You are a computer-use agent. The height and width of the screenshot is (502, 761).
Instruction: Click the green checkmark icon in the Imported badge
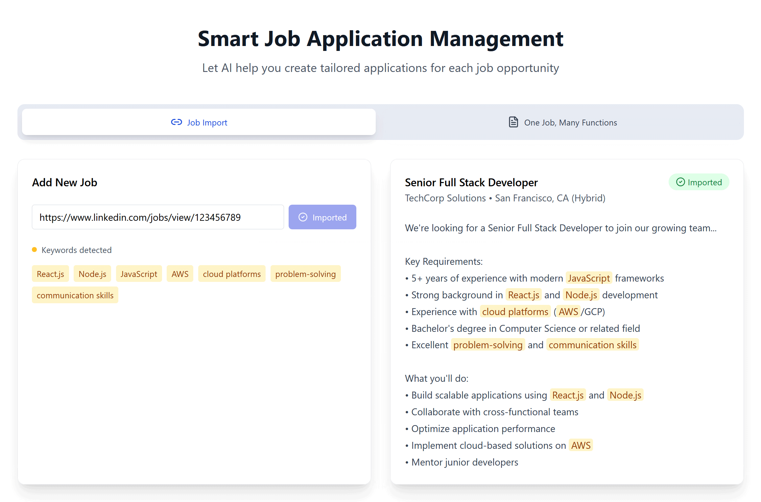680,182
